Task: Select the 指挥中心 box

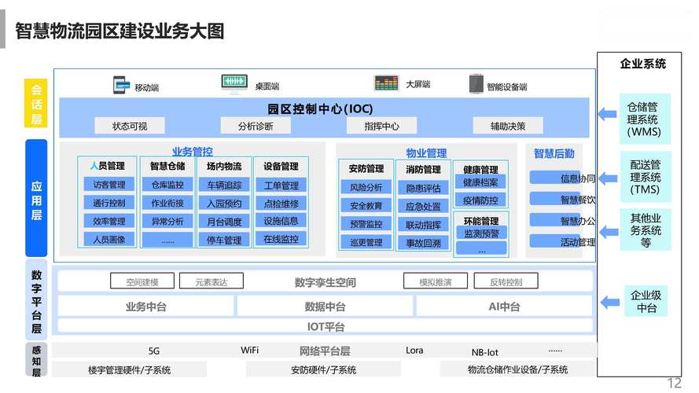Action: [381, 126]
